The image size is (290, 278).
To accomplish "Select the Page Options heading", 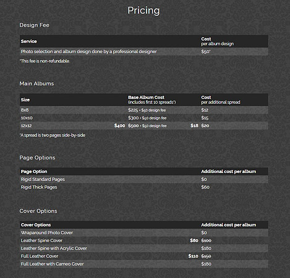I will tap(37, 158).
